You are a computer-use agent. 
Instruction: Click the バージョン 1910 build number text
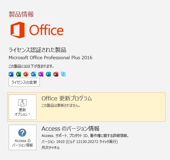pos(79,142)
